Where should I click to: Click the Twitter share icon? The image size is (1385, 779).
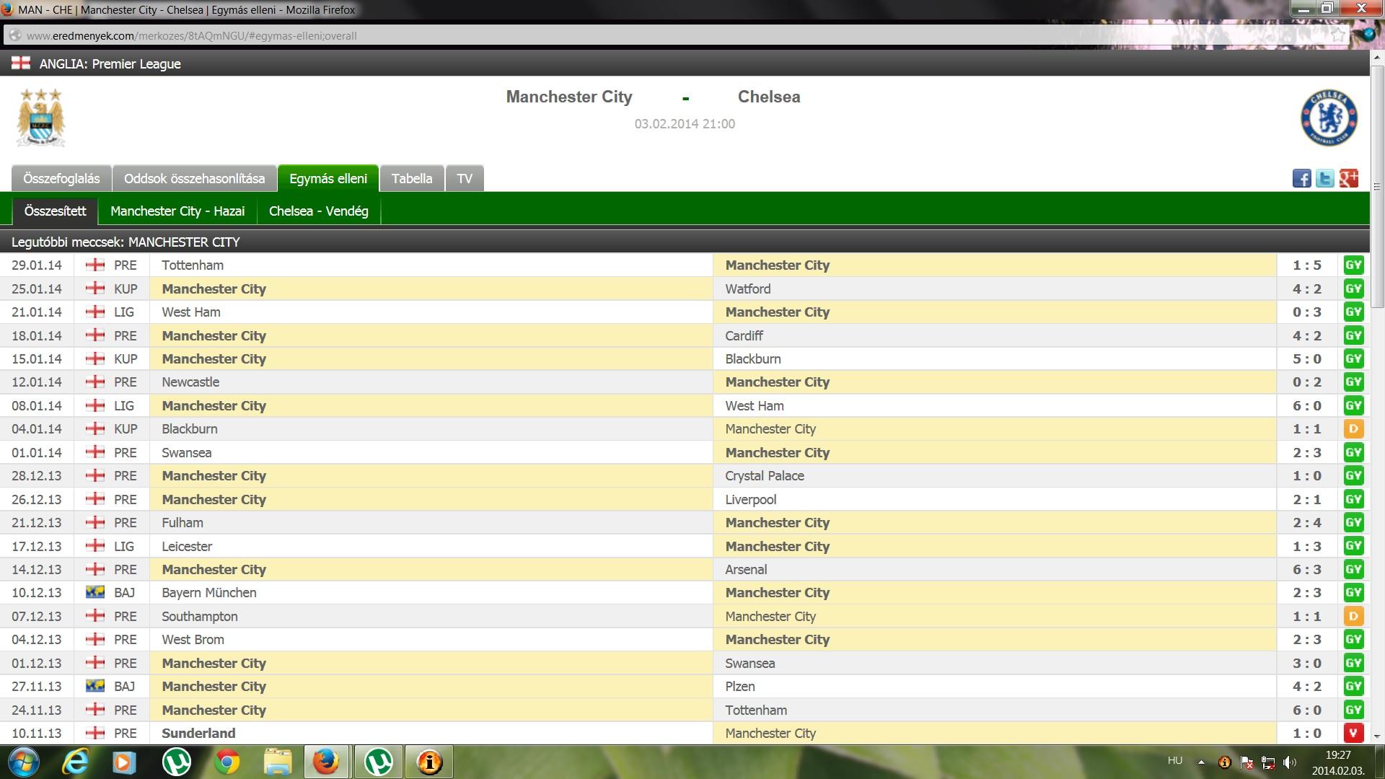[1325, 178]
